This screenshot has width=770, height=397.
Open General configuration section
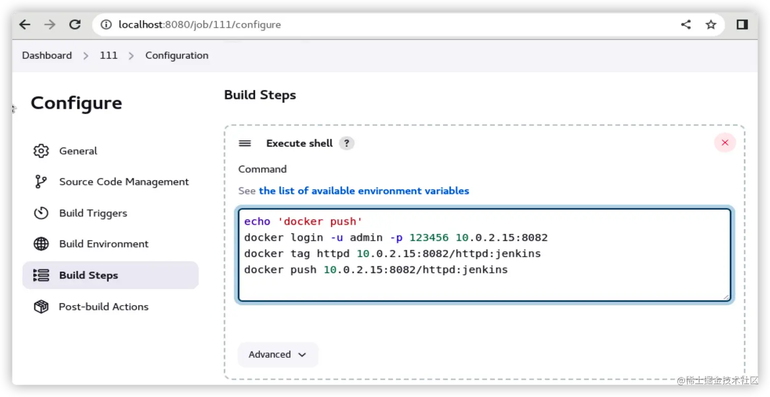click(78, 151)
